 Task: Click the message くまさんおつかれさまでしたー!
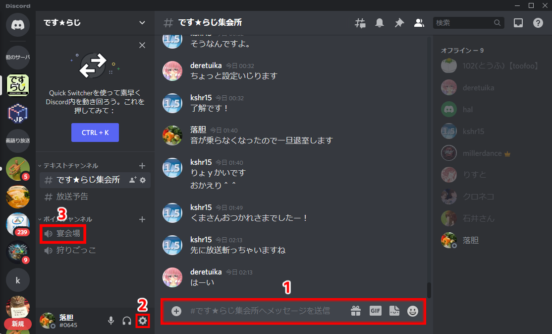[249, 218]
